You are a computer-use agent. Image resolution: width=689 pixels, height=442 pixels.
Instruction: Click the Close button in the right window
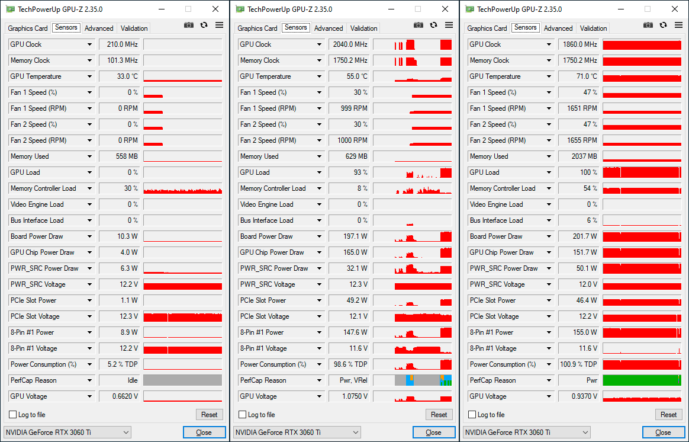tap(663, 433)
